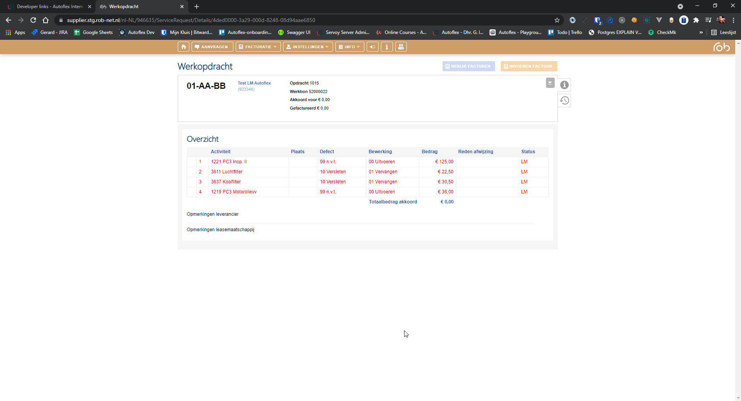
Task: Open the Aanvragen menu item
Action: [212, 47]
